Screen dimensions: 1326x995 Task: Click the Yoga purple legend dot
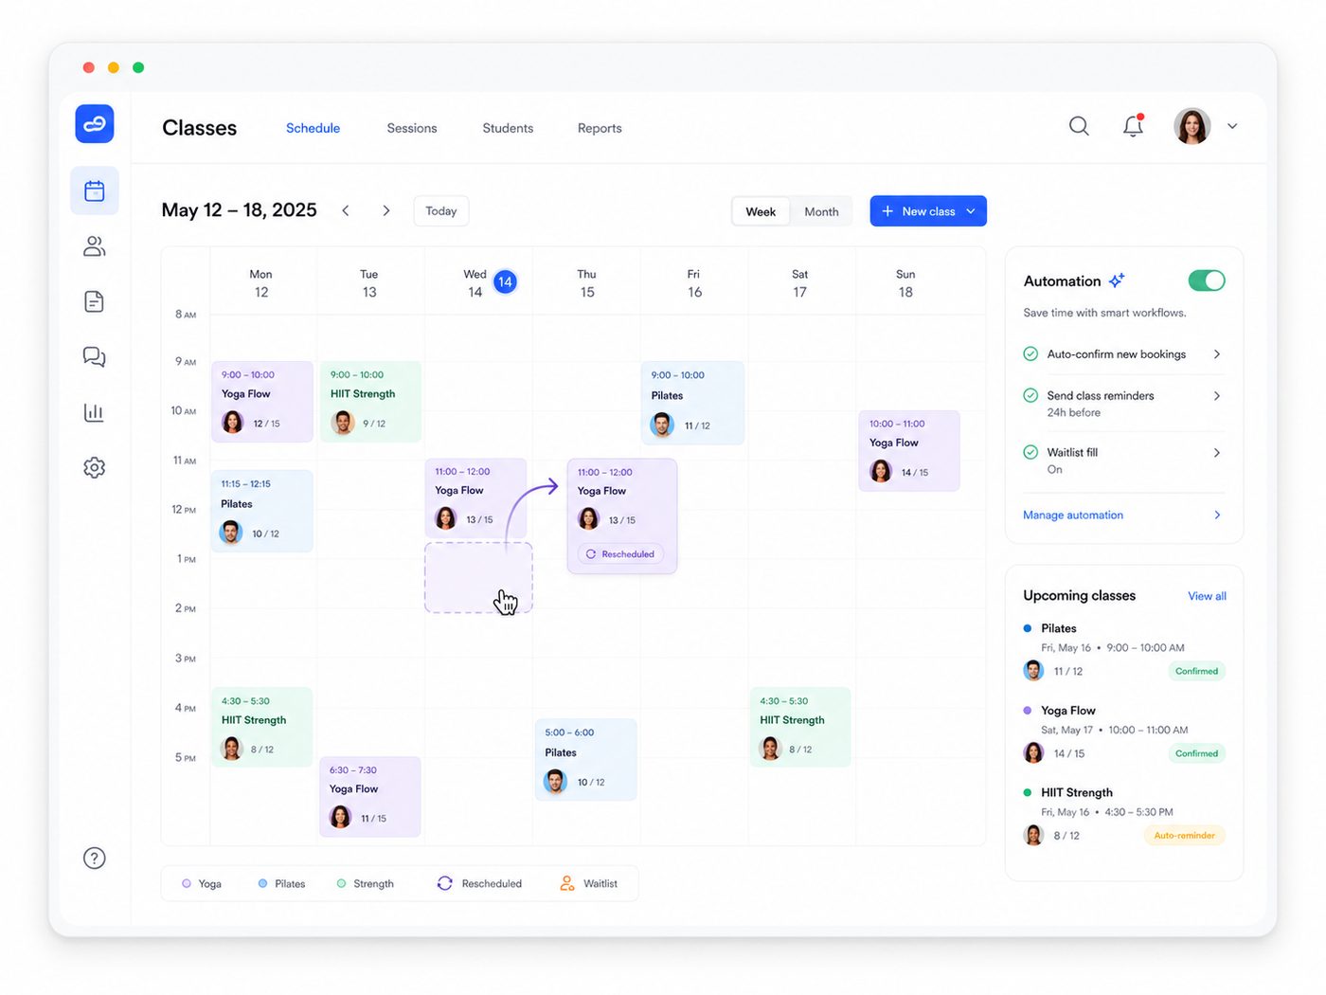[x=187, y=883]
